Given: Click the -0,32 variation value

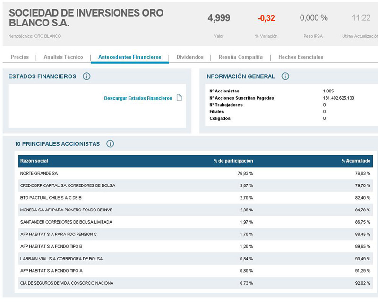Looking at the screenshot, I should 266,18.
